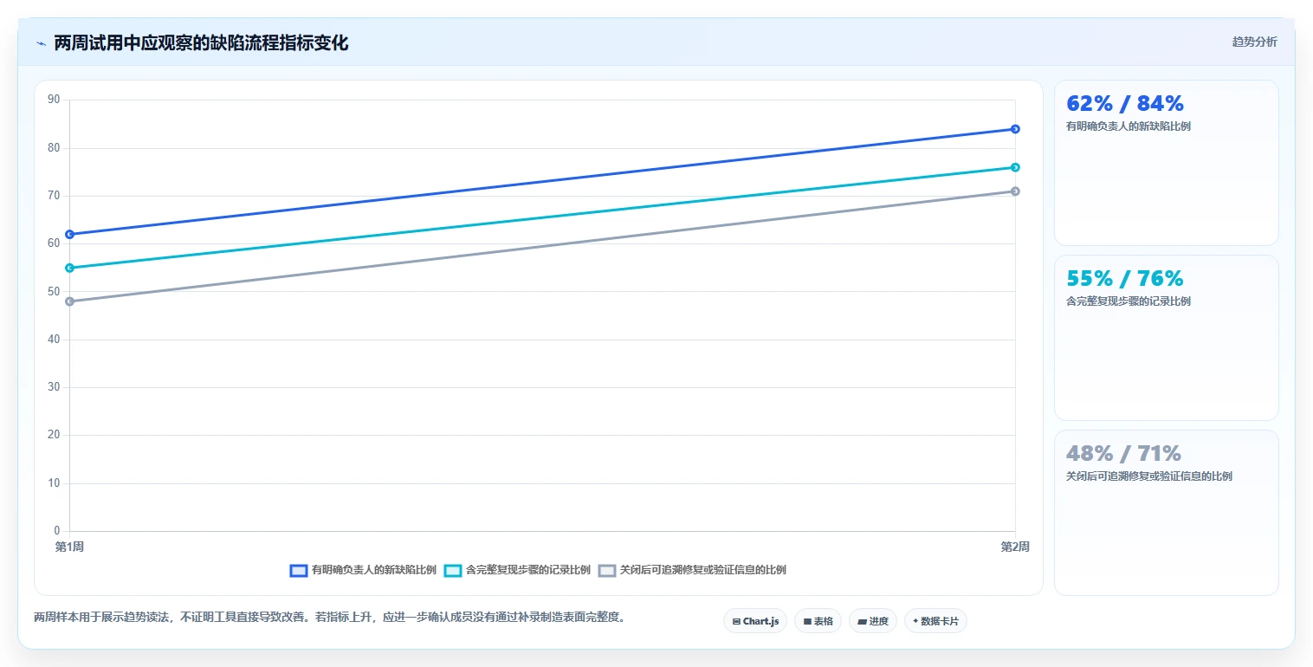Click the 数据卡片 chip
1313x667 pixels.
pyautogui.click(x=935, y=621)
